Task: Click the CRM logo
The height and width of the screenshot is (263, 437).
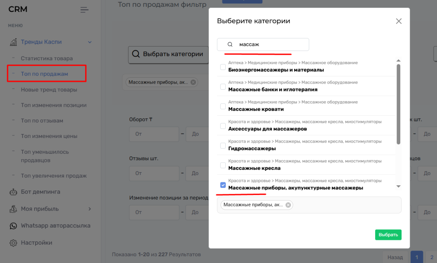Action: [18, 9]
